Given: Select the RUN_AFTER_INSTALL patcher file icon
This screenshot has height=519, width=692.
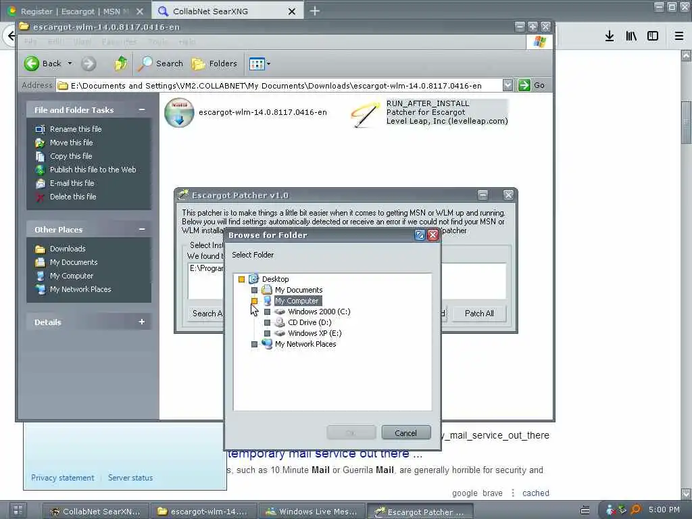Looking at the screenshot, I should (366, 114).
